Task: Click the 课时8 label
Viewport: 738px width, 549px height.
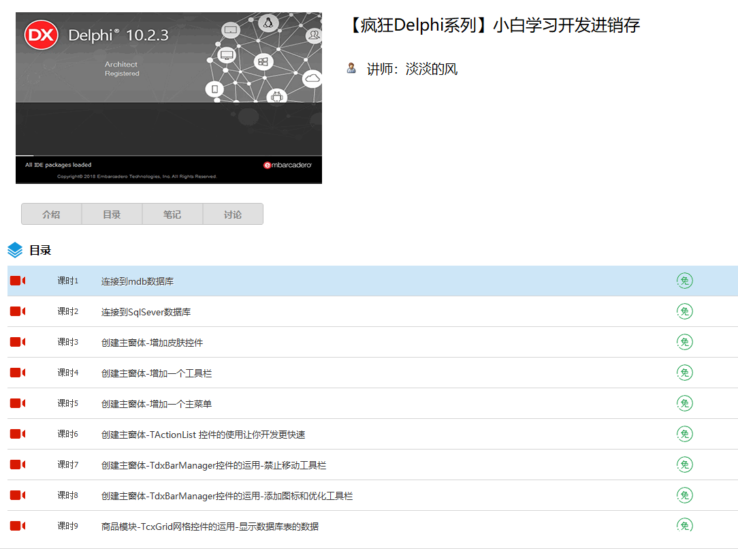Action: (x=68, y=495)
